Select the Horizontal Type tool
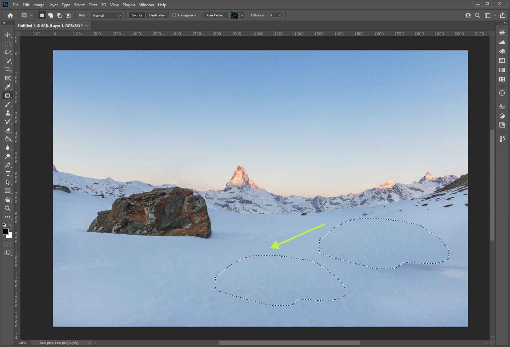 (x=8, y=174)
